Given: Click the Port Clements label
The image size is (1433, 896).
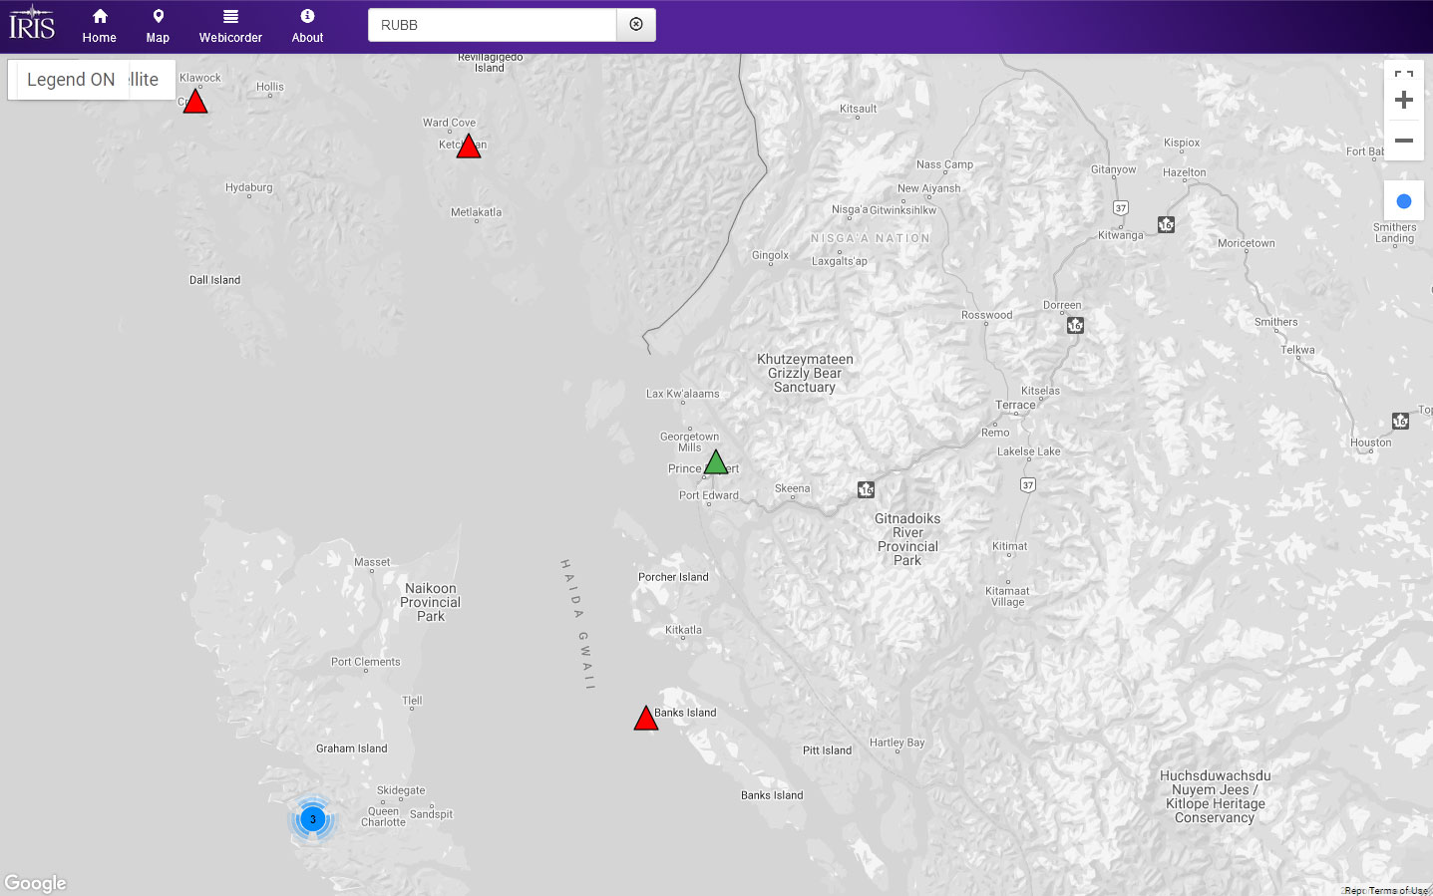Looking at the screenshot, I should [365, 662].
